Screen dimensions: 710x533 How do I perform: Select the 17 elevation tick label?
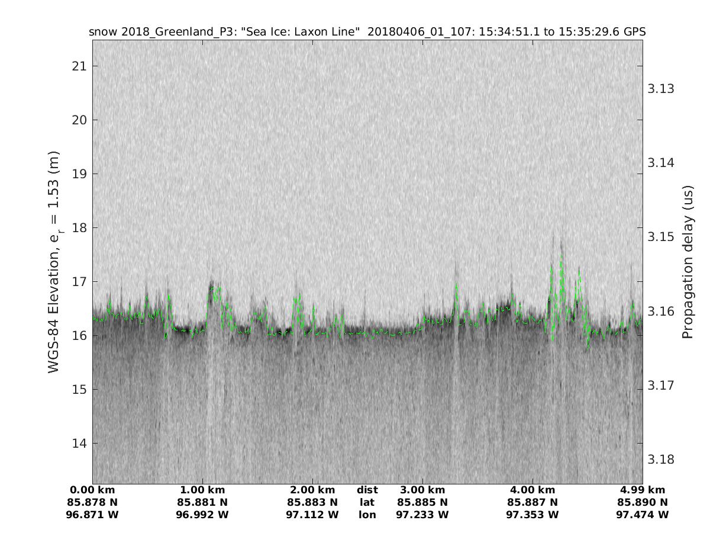tap(79, 282)
